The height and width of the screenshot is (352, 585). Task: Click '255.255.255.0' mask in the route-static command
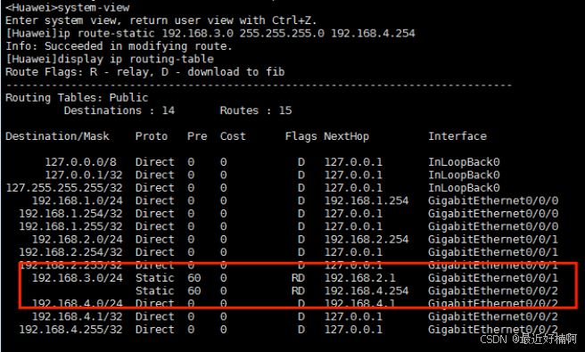tap(282, 33)
